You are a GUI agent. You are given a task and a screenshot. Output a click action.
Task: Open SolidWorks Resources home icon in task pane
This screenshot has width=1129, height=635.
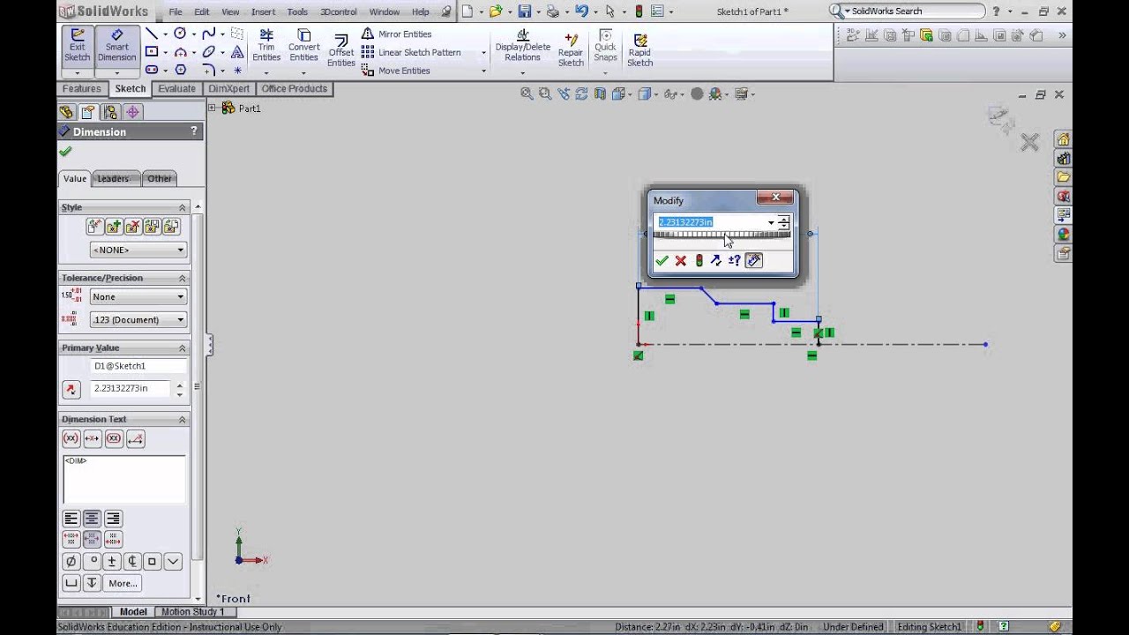(x=1064, y=139)
